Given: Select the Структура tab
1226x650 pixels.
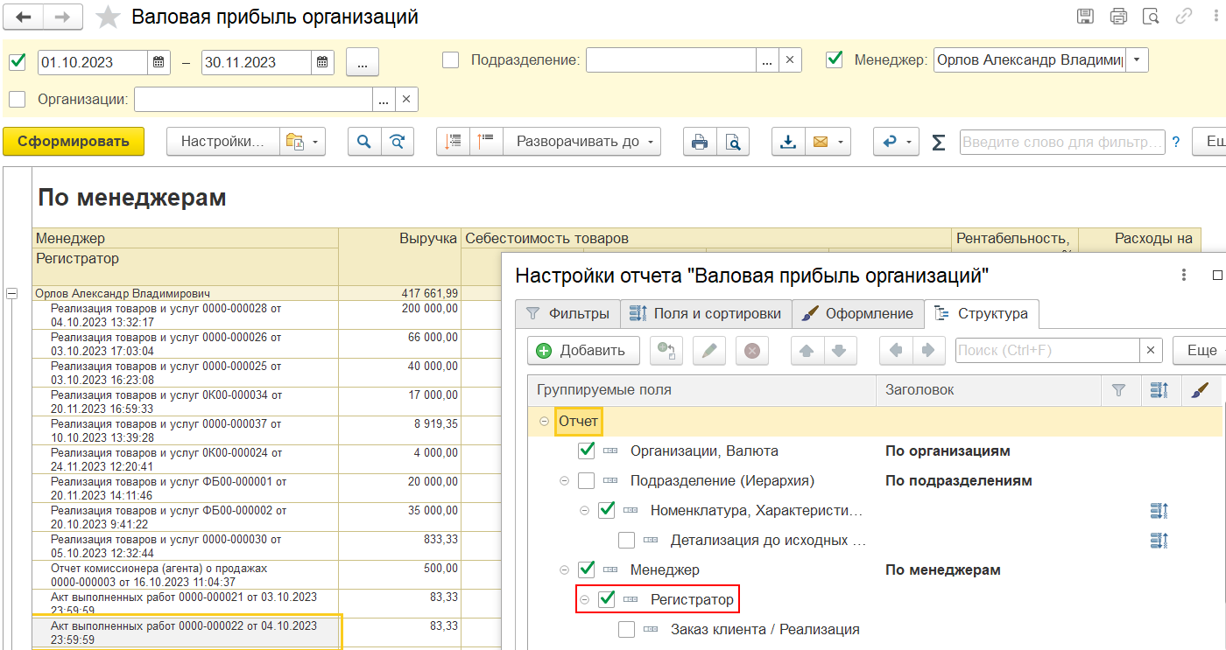Looking at the screenshot, I should (982, 313).
